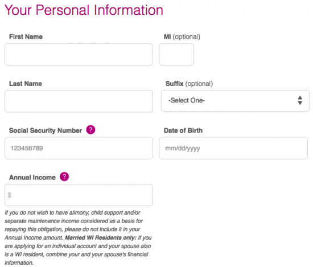Click the up-down arrows on Suffix dropdown
The image size is (313, 267).
(x=300, y=100)
